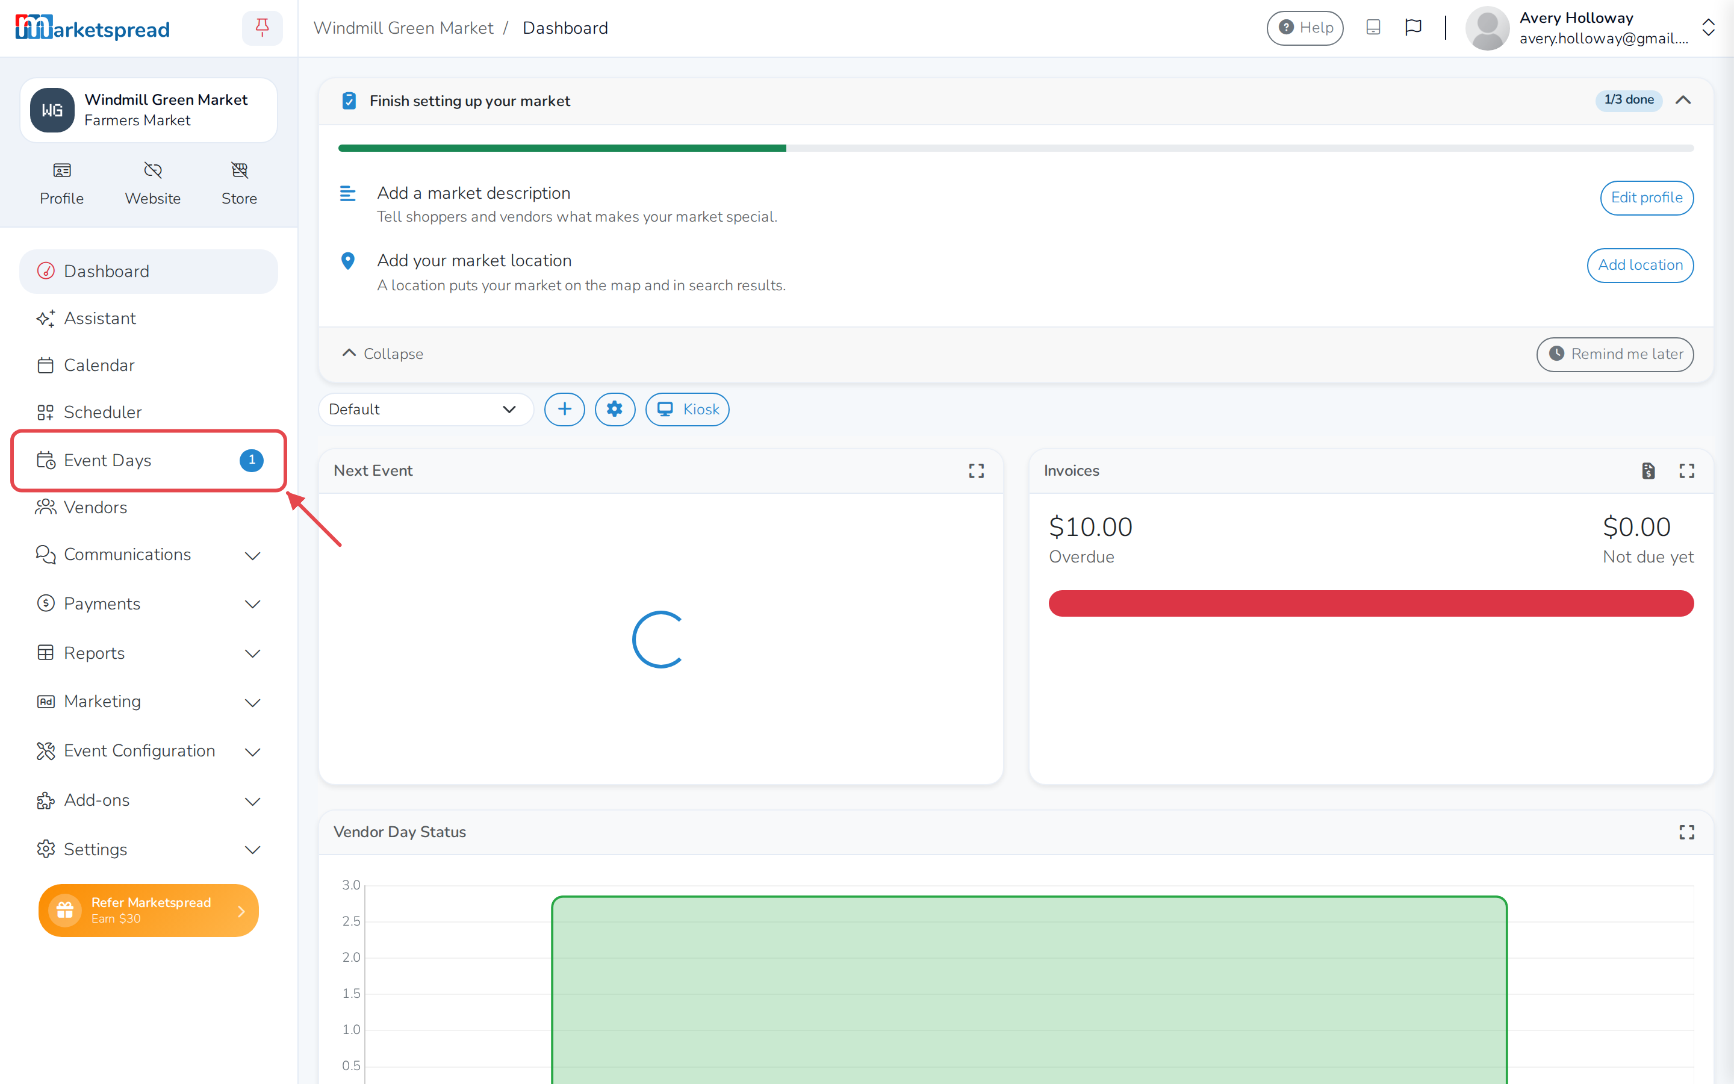1734x1084 pixels.
Task: Open dashboard settings gear icon
Action: click(x=615, y=410)
